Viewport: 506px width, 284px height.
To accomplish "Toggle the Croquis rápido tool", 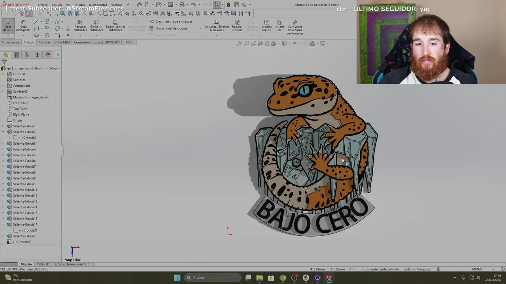I will pos(266,26).
